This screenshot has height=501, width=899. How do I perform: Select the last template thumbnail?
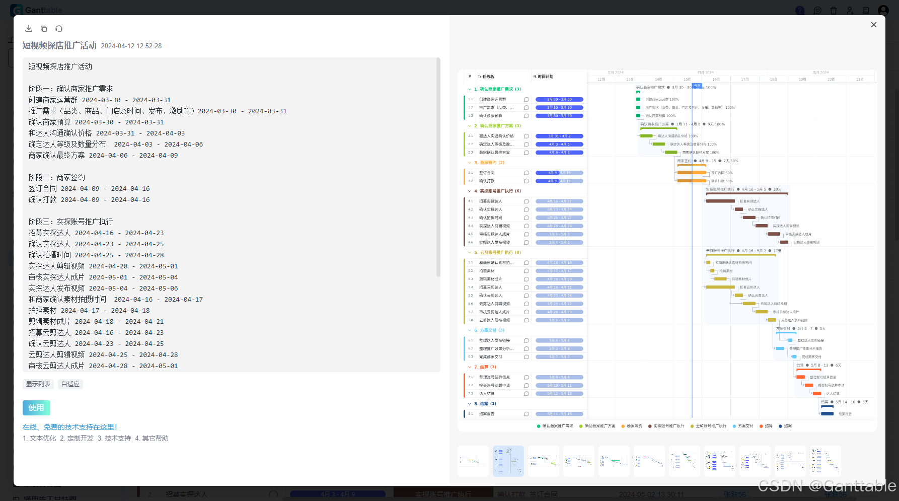coord(826,461)
